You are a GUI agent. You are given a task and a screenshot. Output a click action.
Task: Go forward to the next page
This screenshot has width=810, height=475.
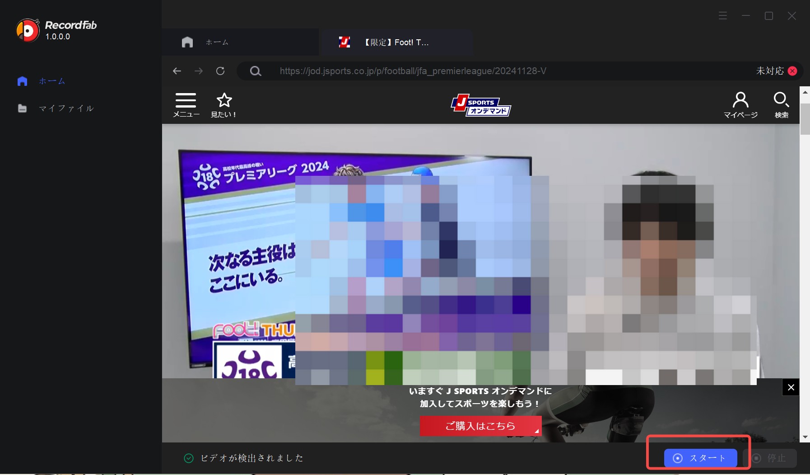(199, 71)
